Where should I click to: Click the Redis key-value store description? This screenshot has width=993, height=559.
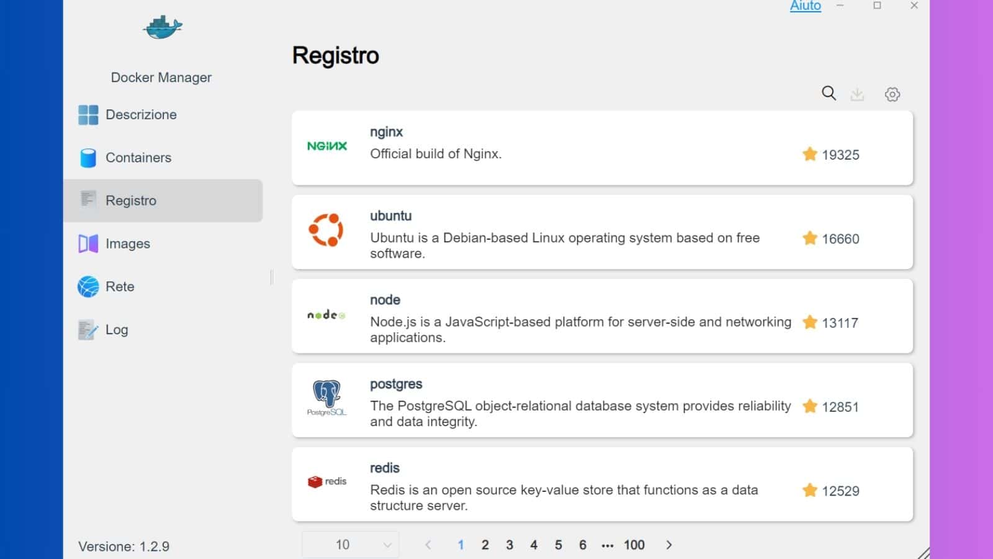coord(564,498)
